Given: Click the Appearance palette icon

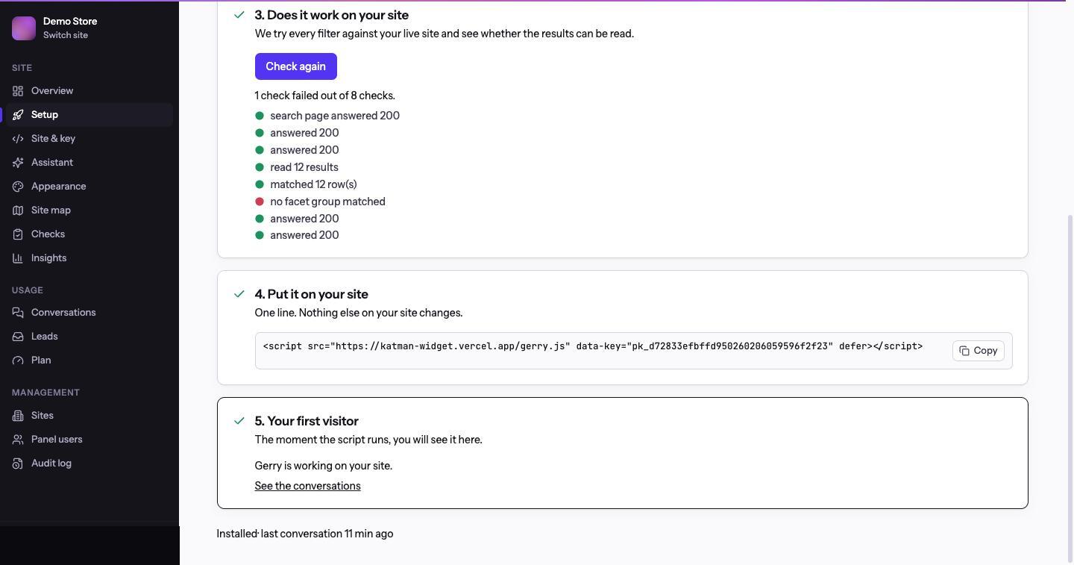Looking at the screenshot, I should pos(18,187).
